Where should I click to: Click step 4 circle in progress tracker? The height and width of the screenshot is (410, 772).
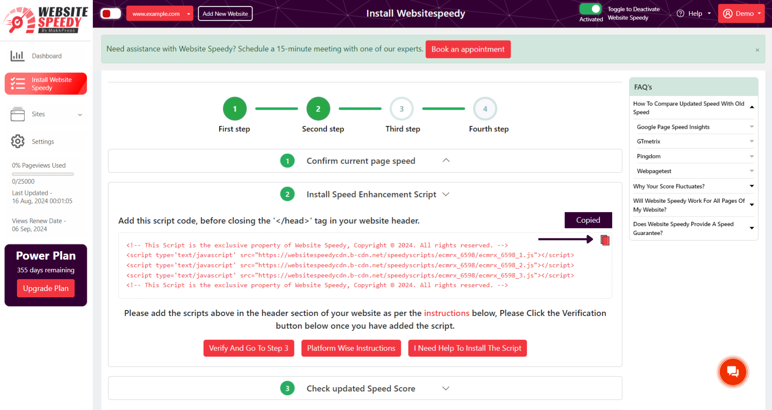pyautogui.click(x=485, y=109)
